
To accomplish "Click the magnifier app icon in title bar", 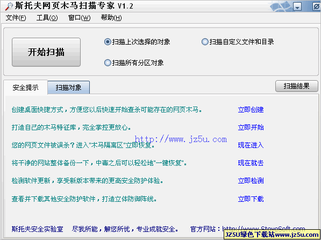I will coord(9,6).
